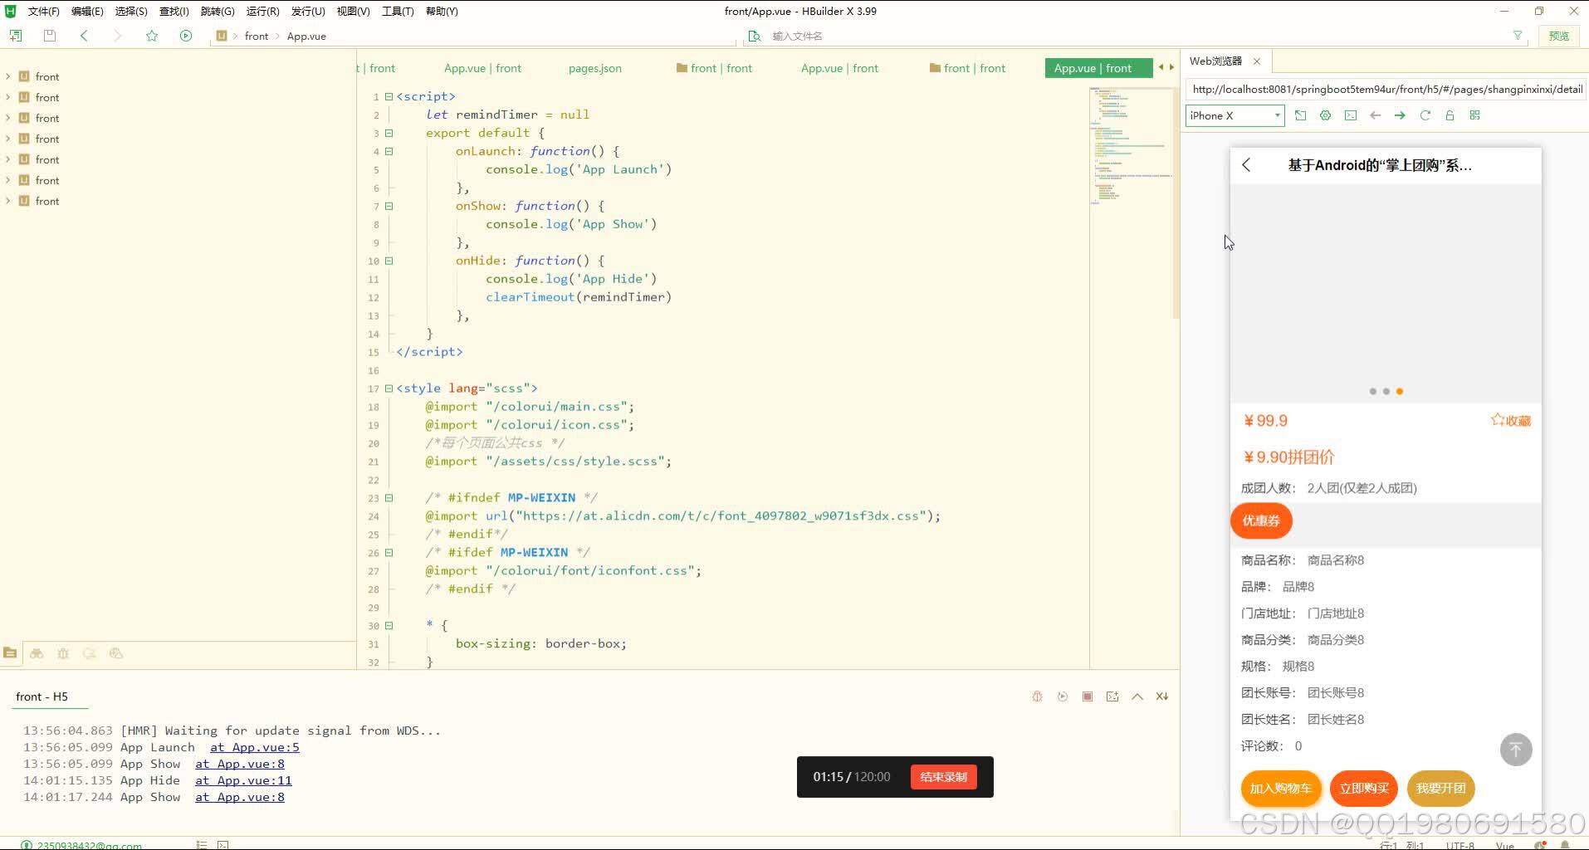Expand the first front project in tree
Image resolution: width=1589 pixels, height=850 pixels.
[8, 76]
